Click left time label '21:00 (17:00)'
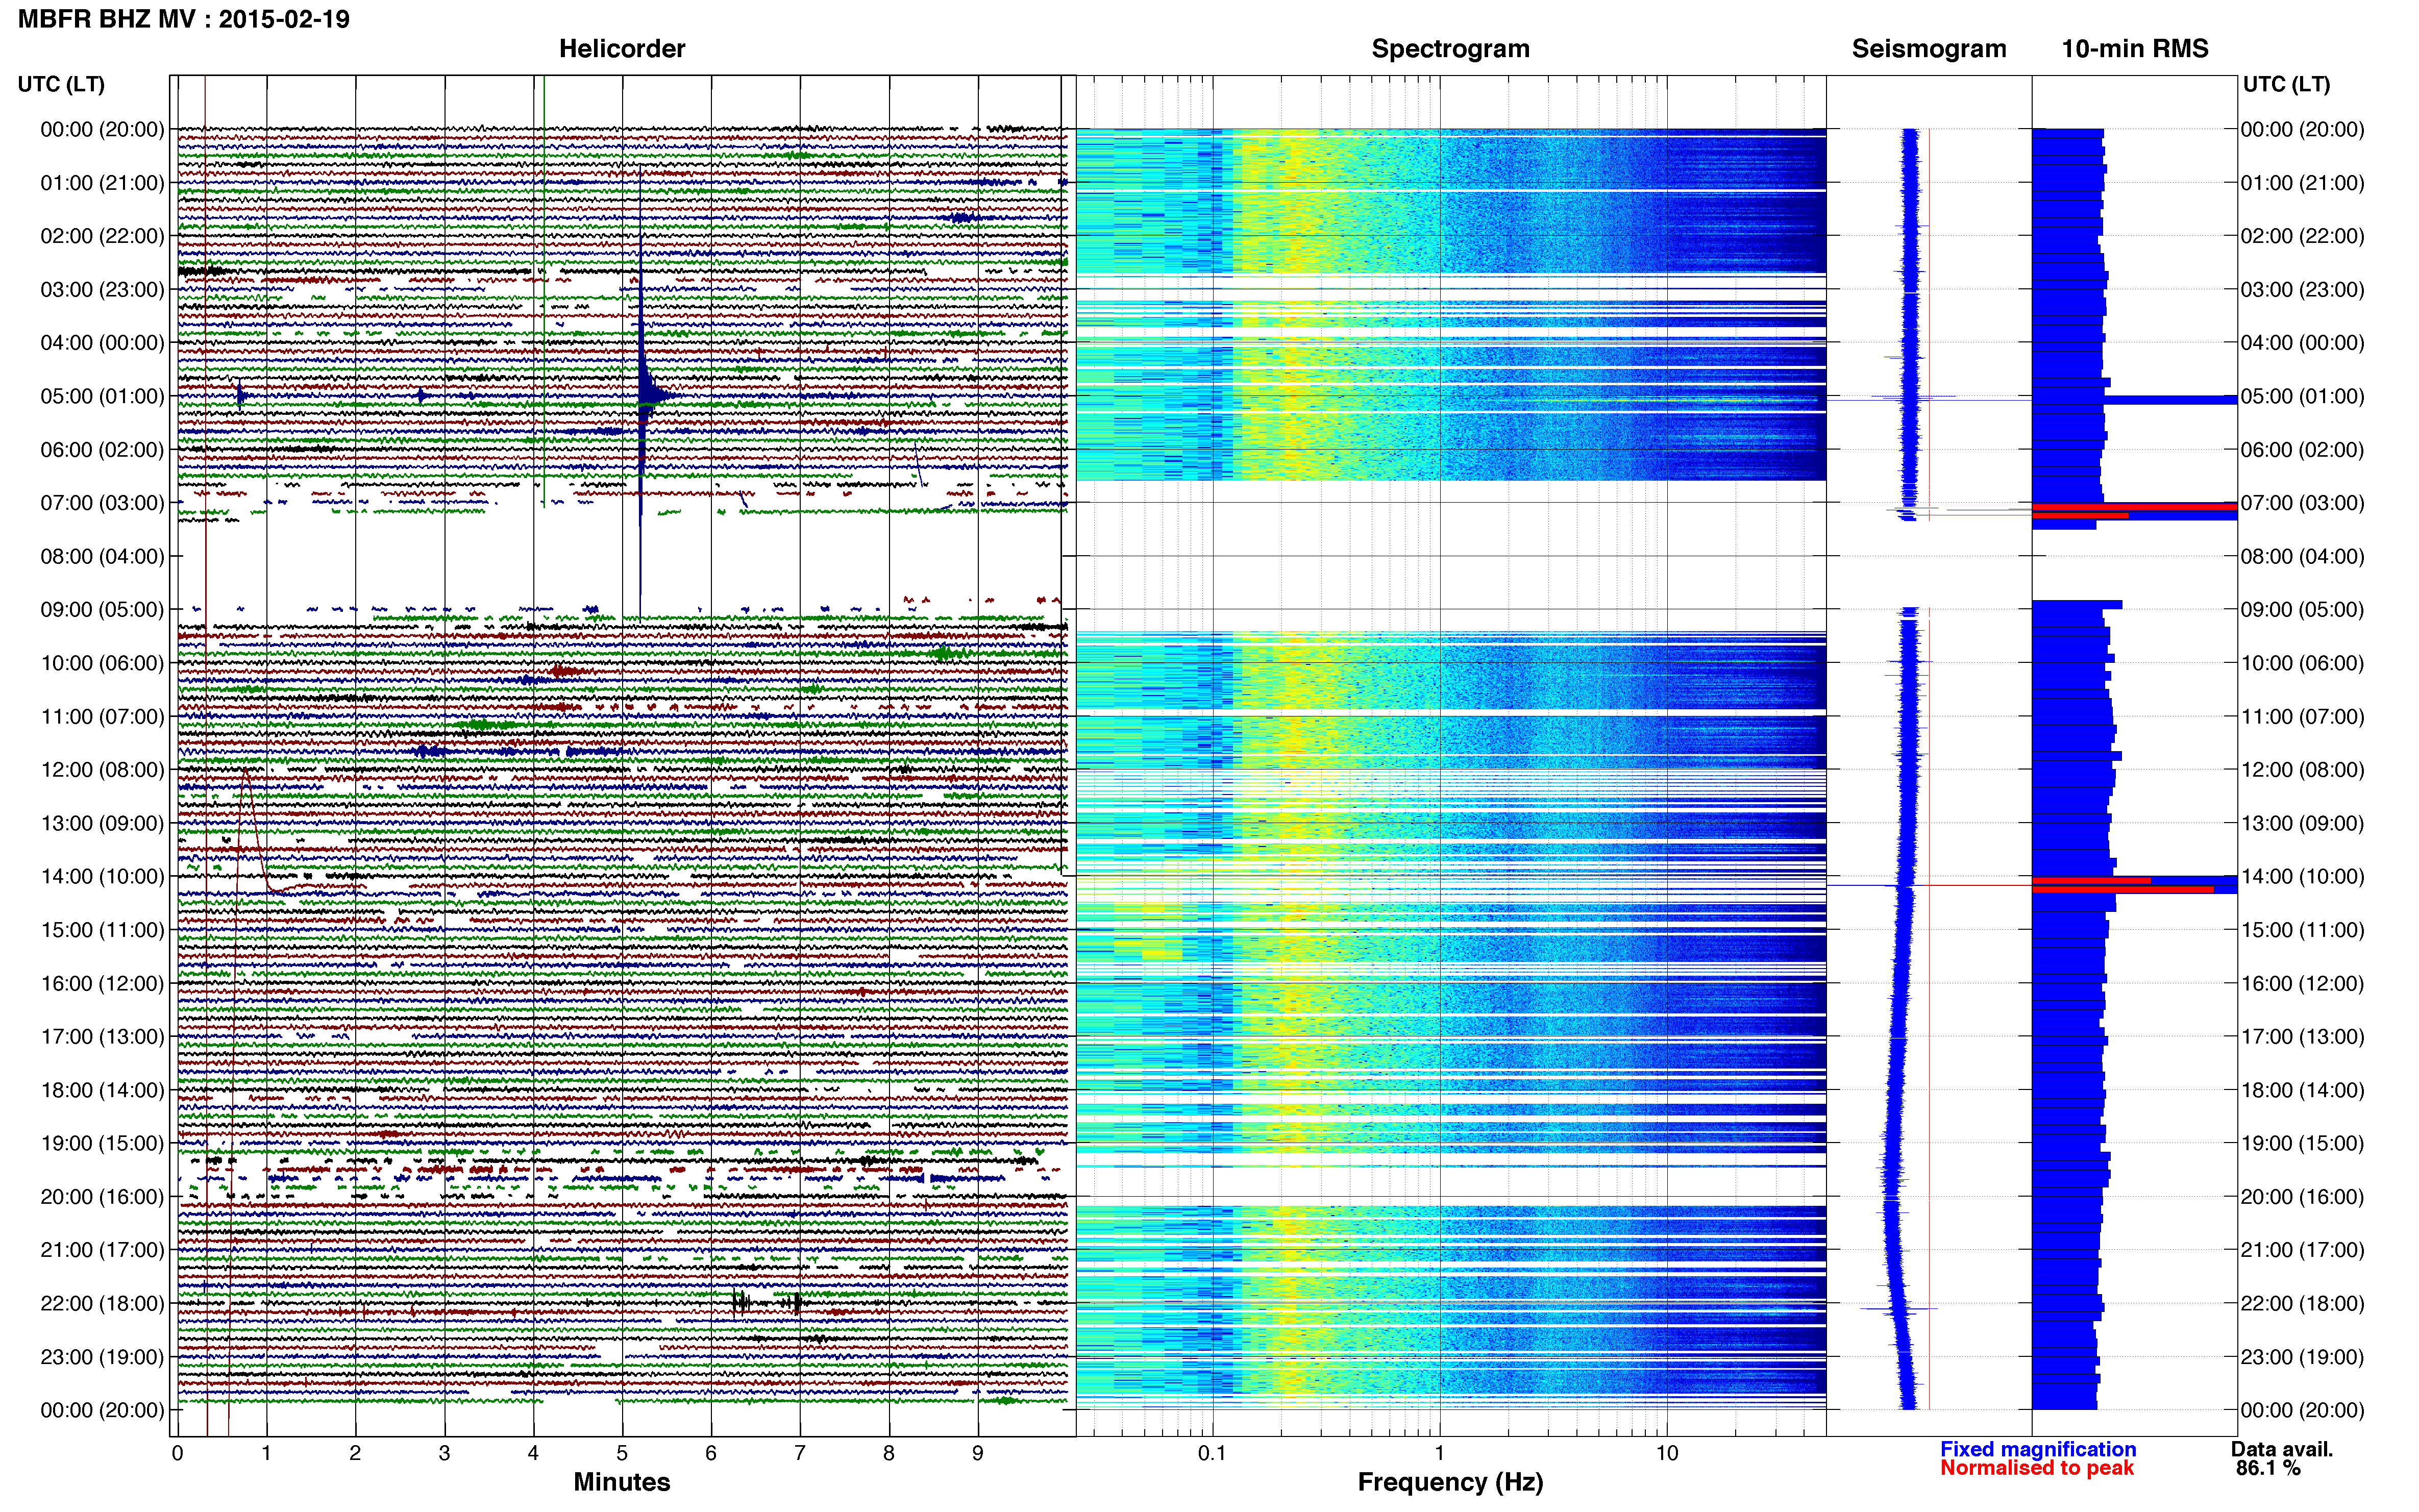This screenshot has height=1512, width=2419. 102,1250
